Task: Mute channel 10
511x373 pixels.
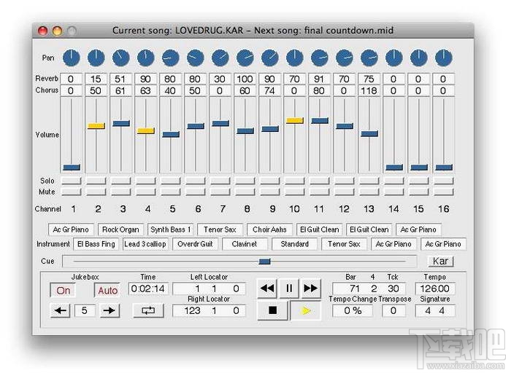Action: 295,192
